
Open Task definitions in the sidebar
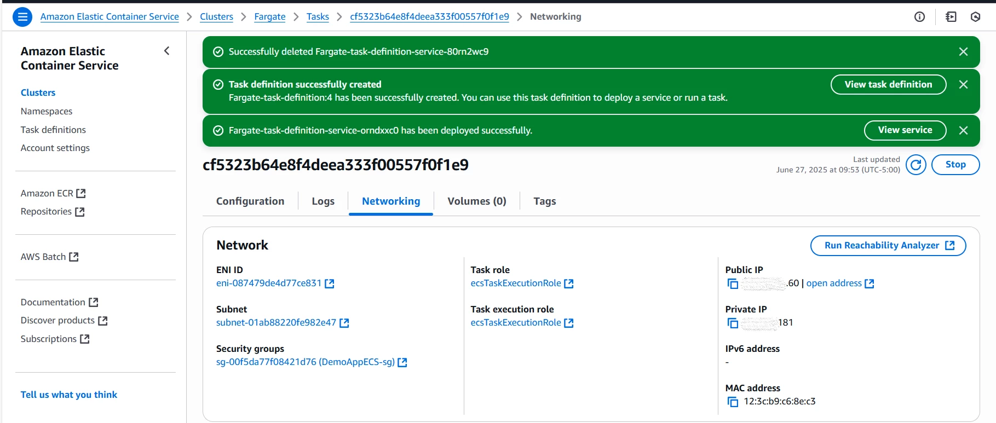click(x=53, y=130)
